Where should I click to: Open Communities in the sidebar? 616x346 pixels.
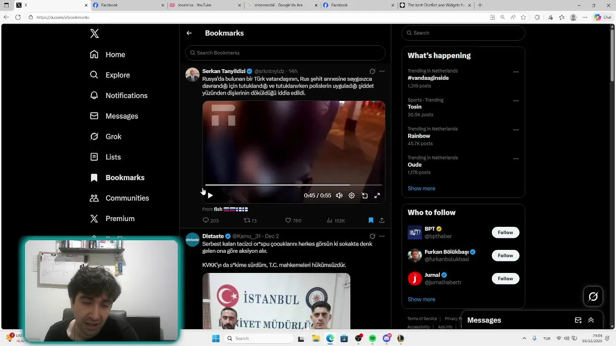click(120, 198)
